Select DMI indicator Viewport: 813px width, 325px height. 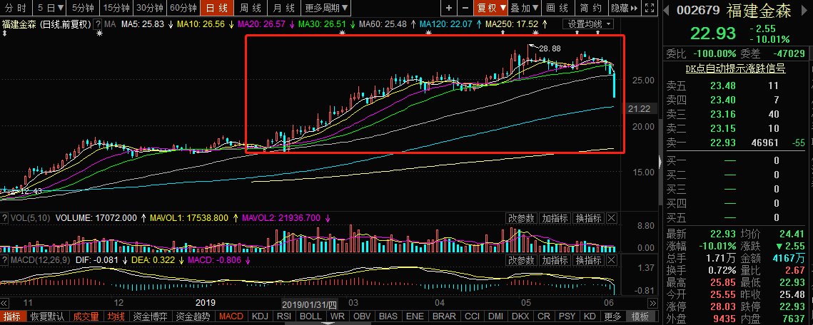pyautogui.click(x=496, y=316)
